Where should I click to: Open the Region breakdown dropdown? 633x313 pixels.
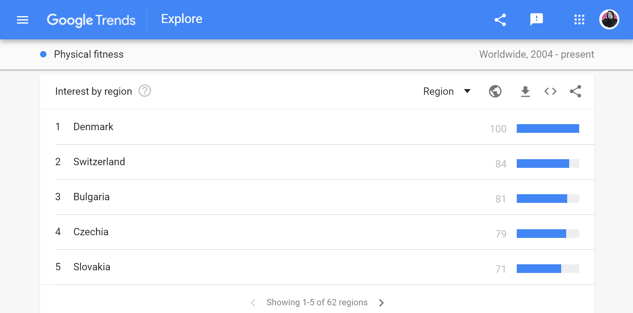(x=447, y=91)
